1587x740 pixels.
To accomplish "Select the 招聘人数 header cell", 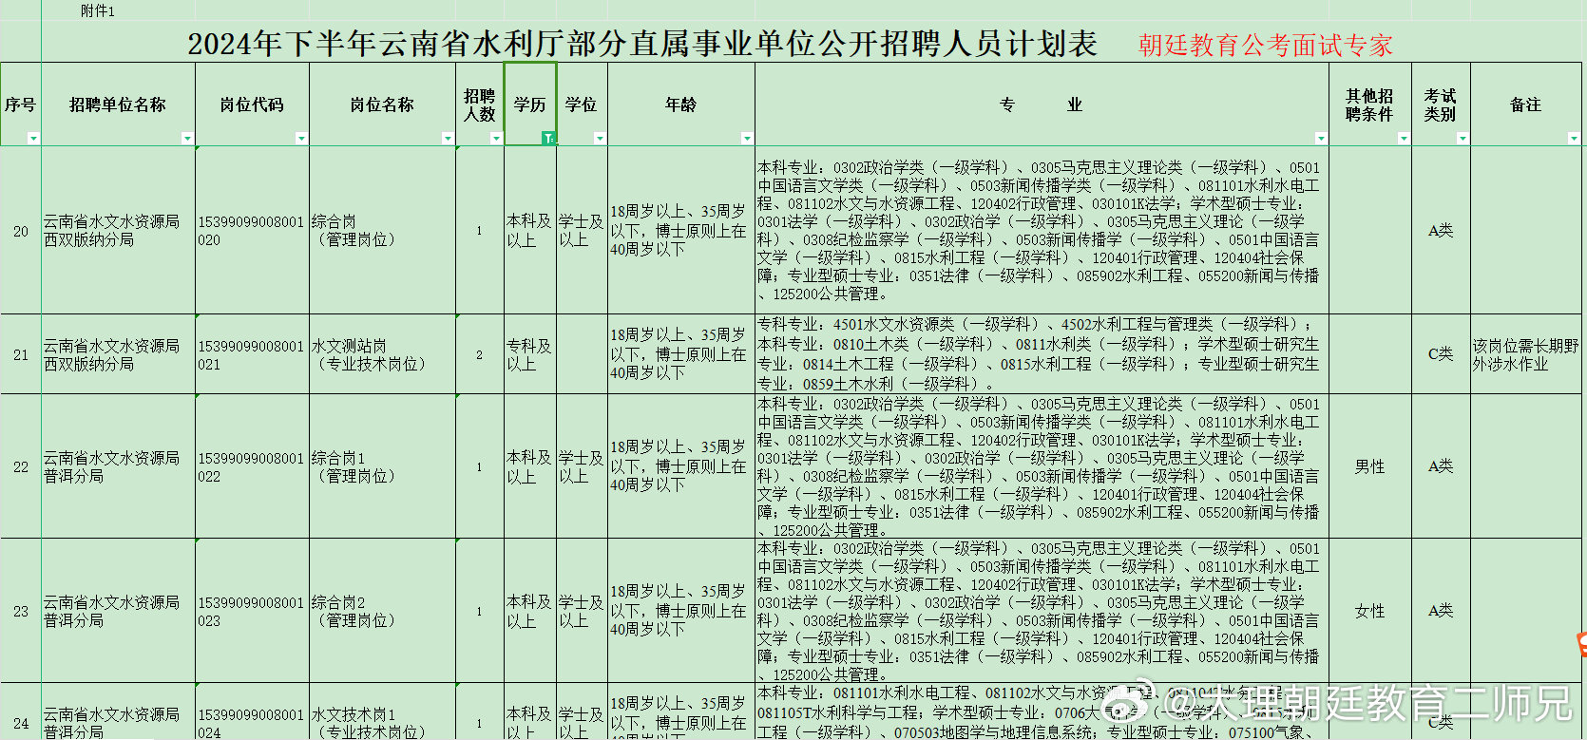I will (x=480, y=104).
